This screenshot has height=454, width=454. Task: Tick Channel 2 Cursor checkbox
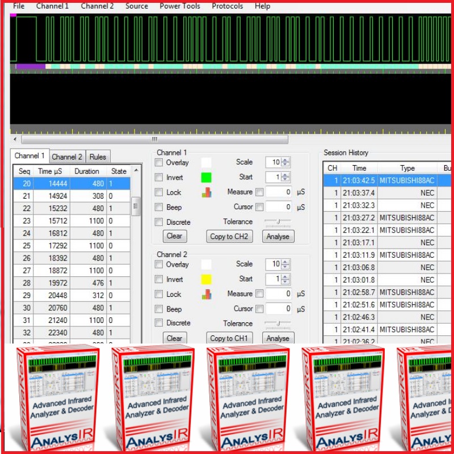(260, 309)
